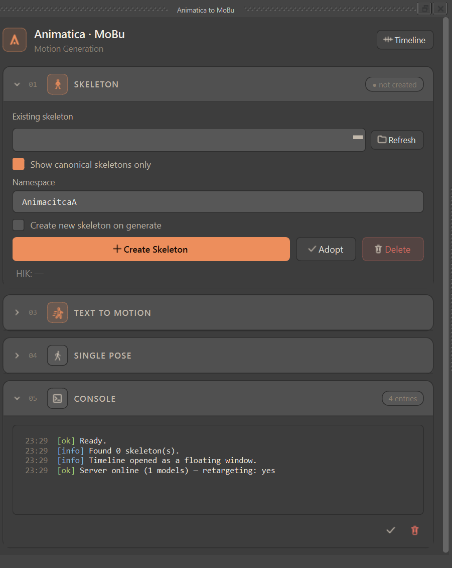Click the Animatica logo icon
Image resolution: width=452 pixels, height=568 pixels.
15,40
